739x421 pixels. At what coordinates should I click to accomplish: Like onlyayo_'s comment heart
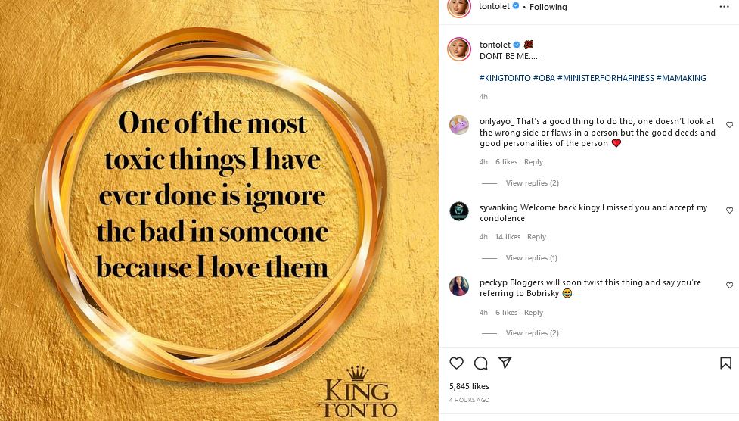(729, 125)
